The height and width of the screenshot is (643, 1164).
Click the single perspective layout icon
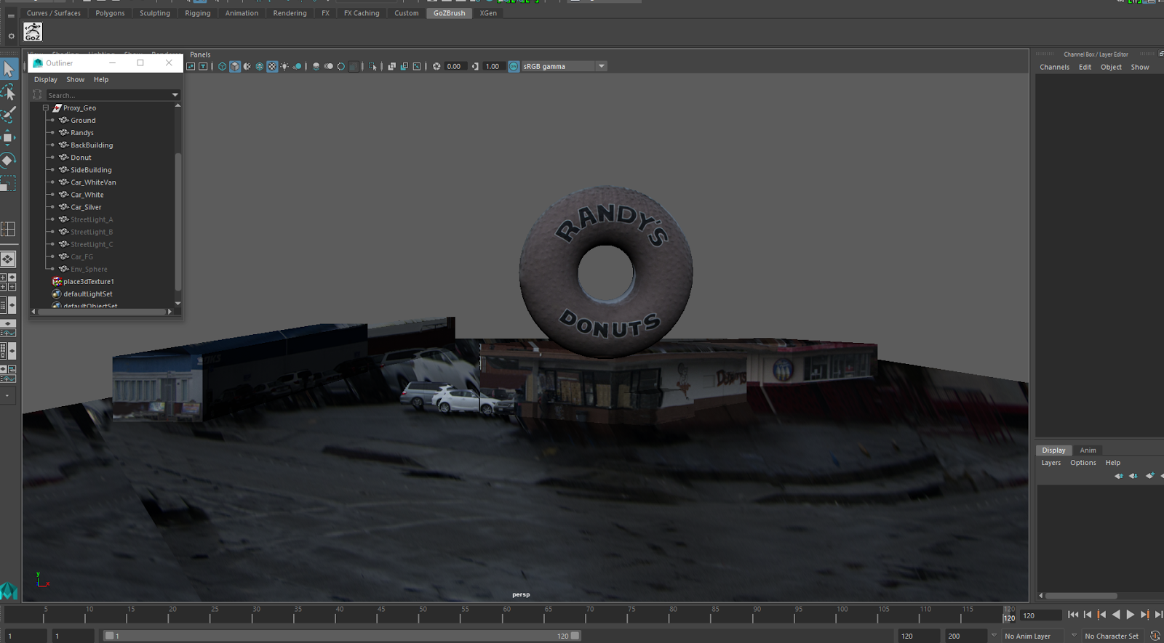[8, 259]
